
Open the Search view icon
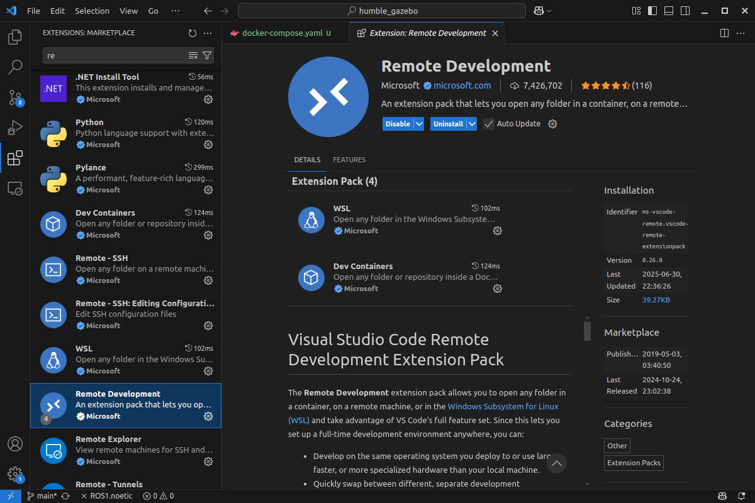click(15, 67)
